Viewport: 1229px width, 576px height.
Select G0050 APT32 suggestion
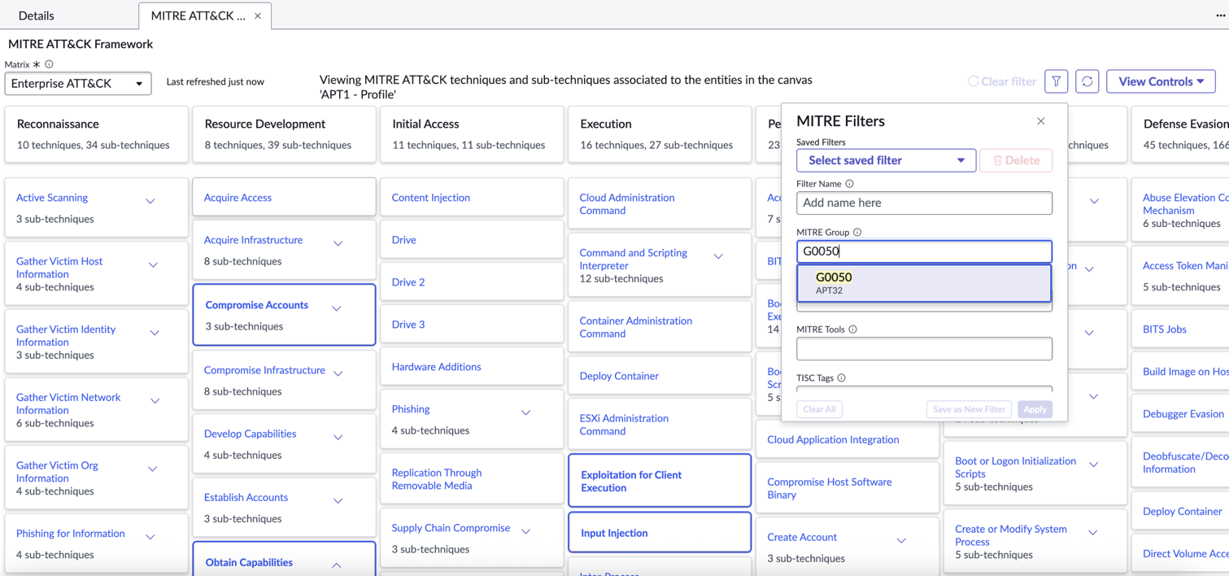tap(924, 283)
